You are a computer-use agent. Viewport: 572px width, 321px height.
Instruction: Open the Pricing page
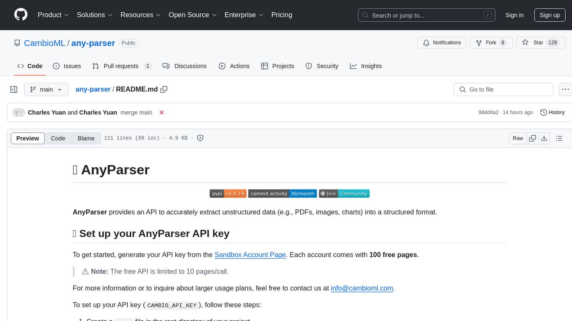(282, 15)
